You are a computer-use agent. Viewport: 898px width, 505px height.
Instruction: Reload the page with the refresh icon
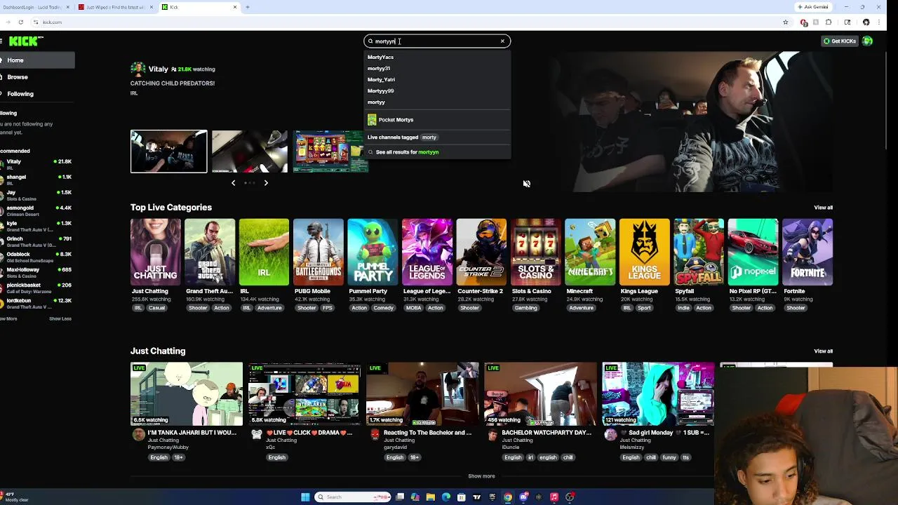[20, 22]
